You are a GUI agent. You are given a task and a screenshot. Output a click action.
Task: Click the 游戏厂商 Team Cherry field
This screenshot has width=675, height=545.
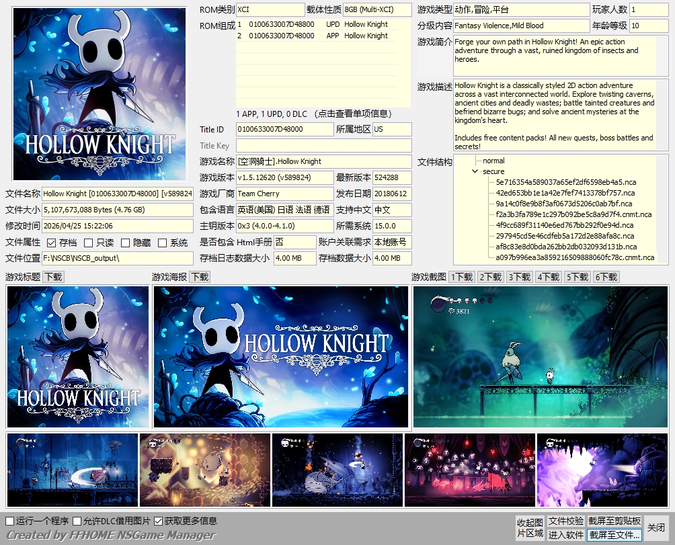tap(284, 194)
